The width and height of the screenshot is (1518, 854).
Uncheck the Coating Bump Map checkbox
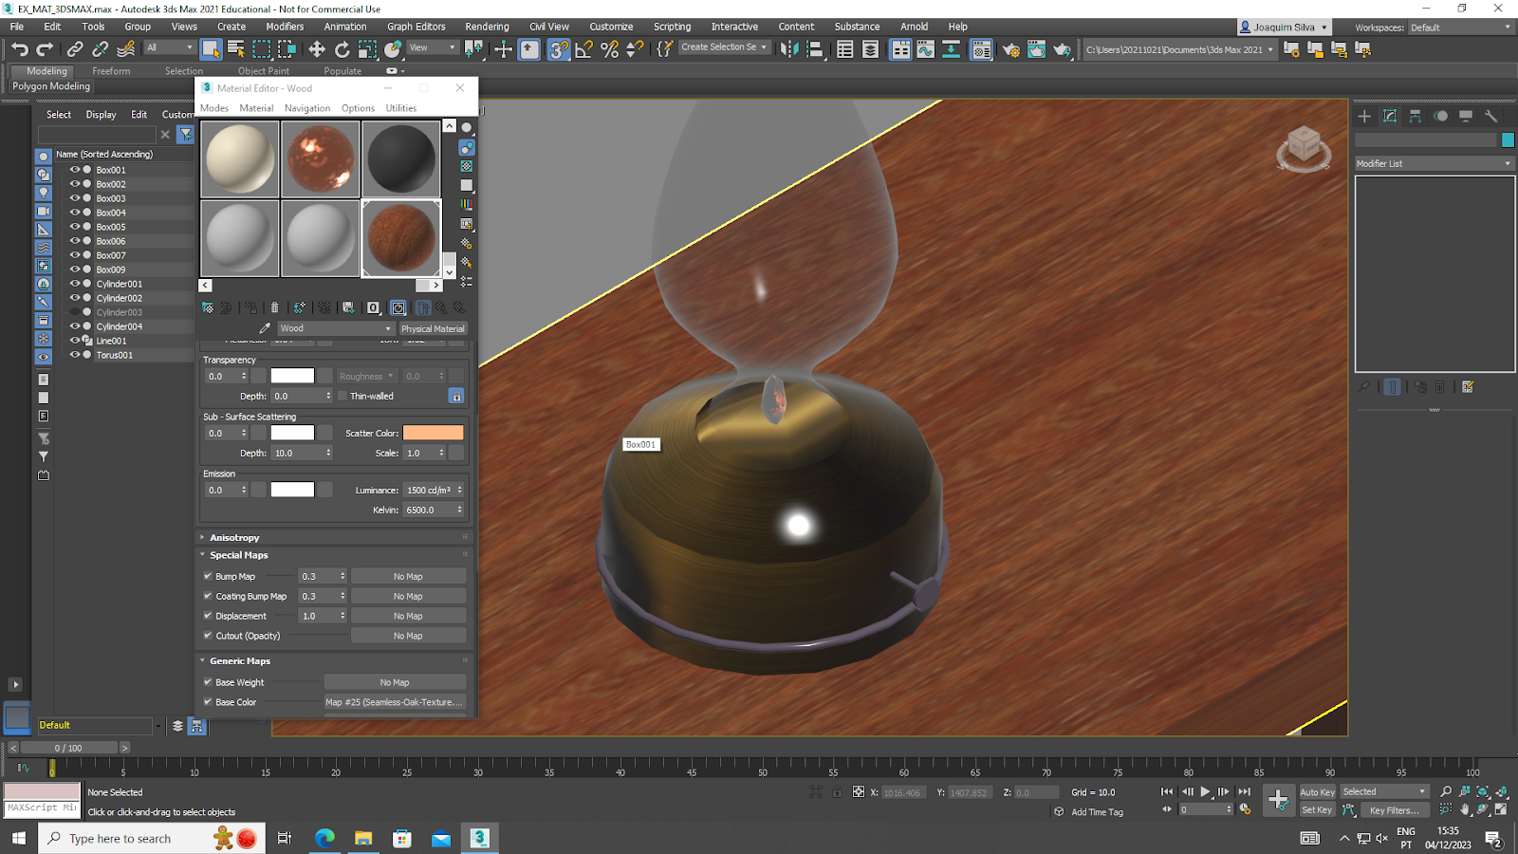[x=208, y=596]
